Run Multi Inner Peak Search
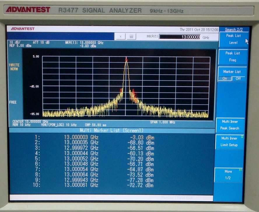The width and height of the screenshot is (259, 212). point(230,125)
